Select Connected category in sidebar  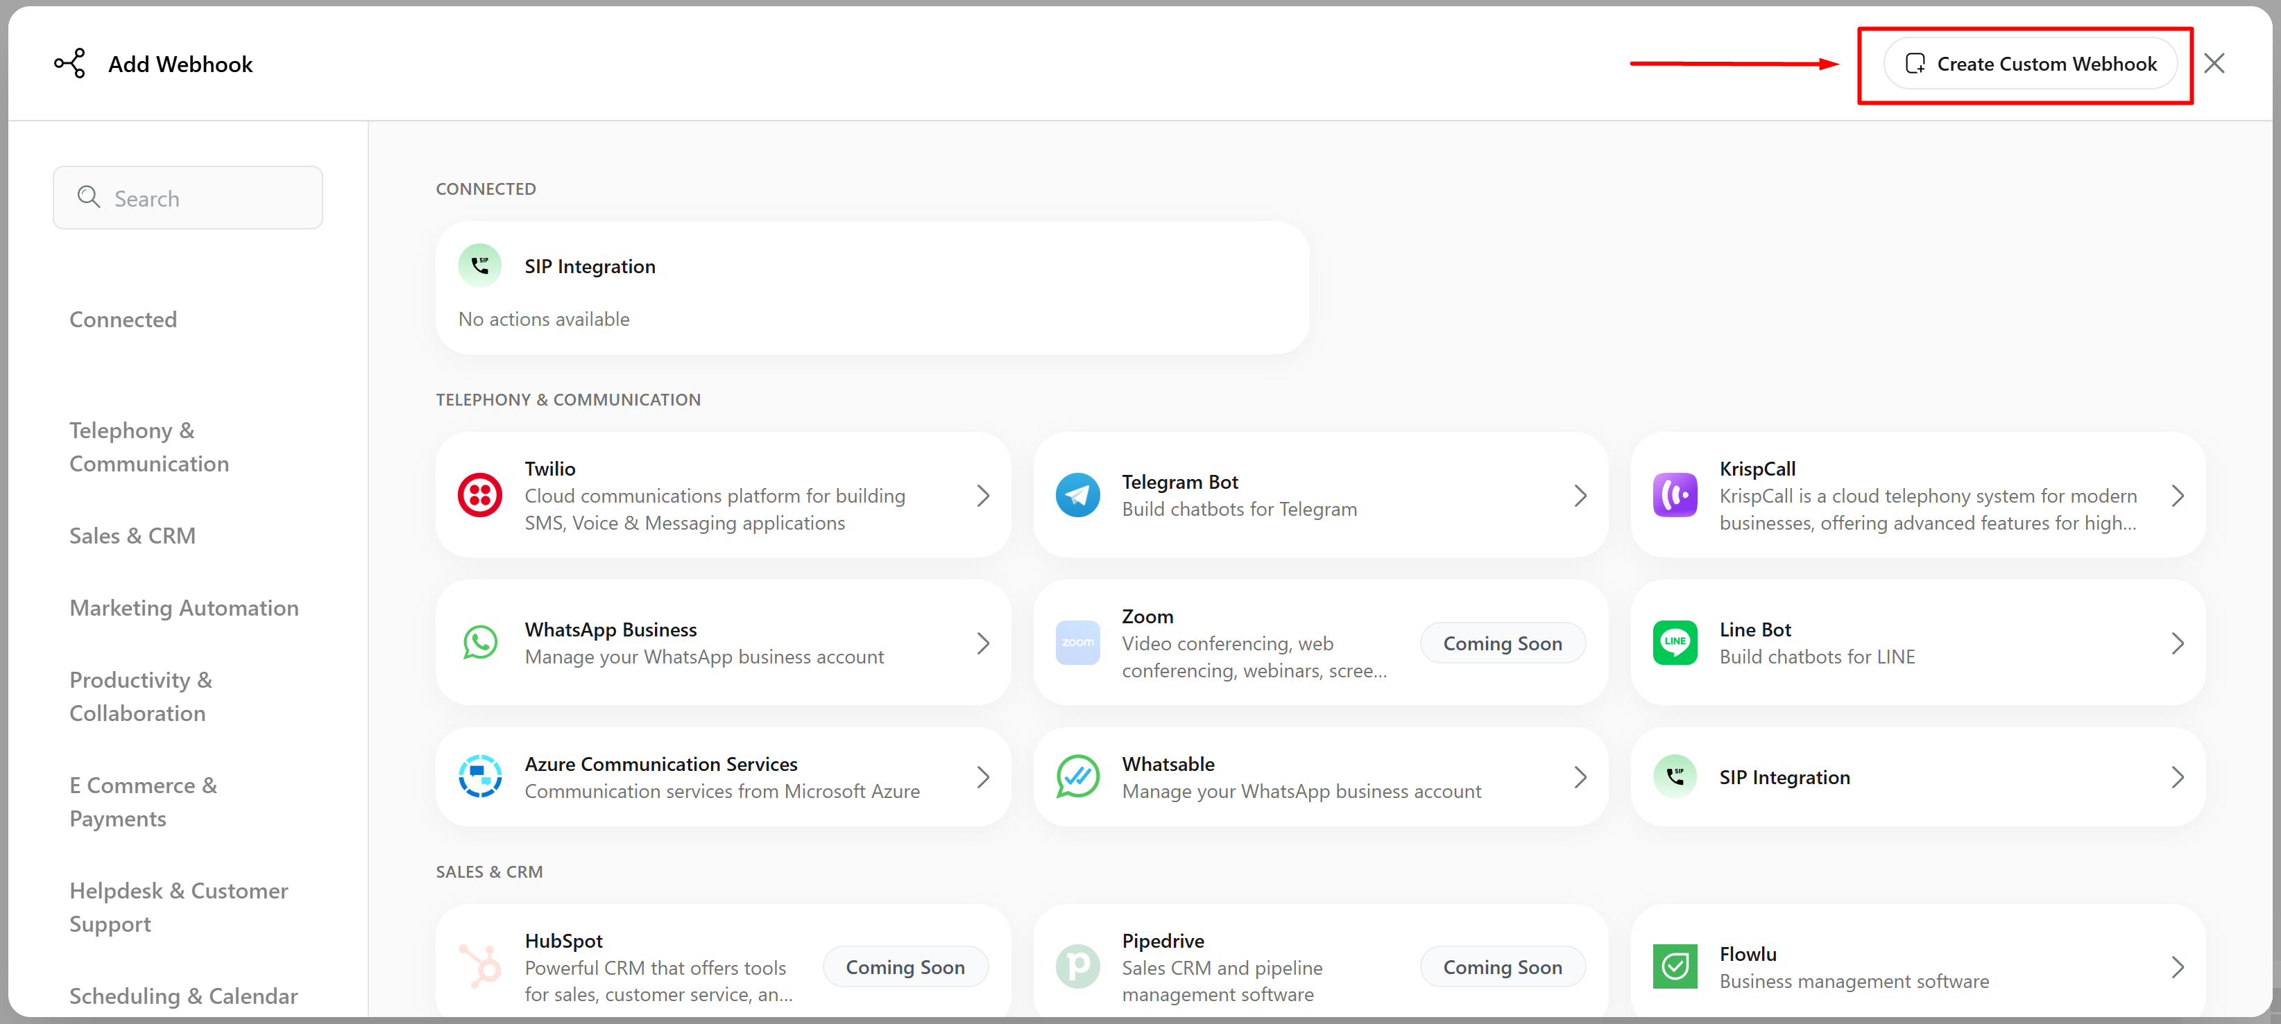tap(123, 320)
